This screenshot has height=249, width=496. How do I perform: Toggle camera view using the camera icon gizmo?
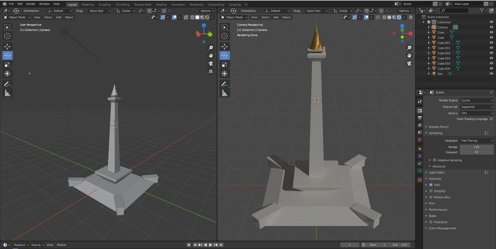[211, 63]
